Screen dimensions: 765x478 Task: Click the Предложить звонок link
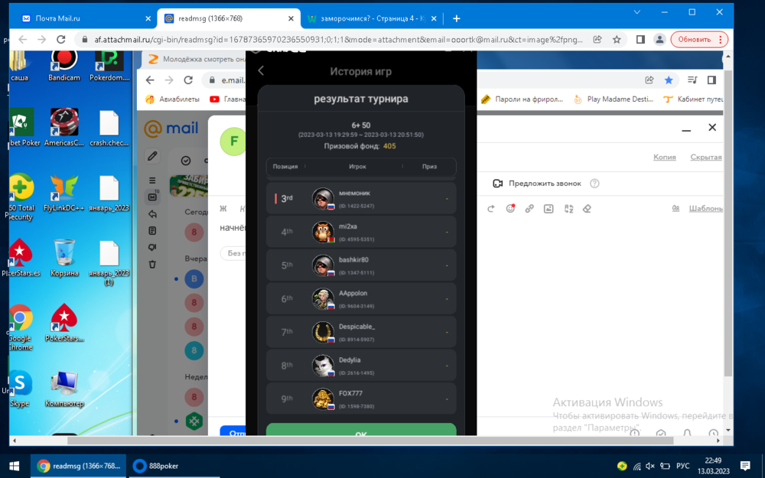coord(545,184)
